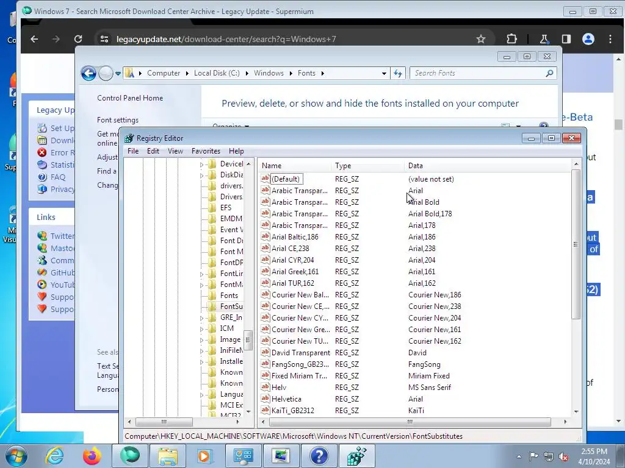Click the Type column header
Image resolution: width=625 pixels, height=468 pixels.
pos(367,166)
